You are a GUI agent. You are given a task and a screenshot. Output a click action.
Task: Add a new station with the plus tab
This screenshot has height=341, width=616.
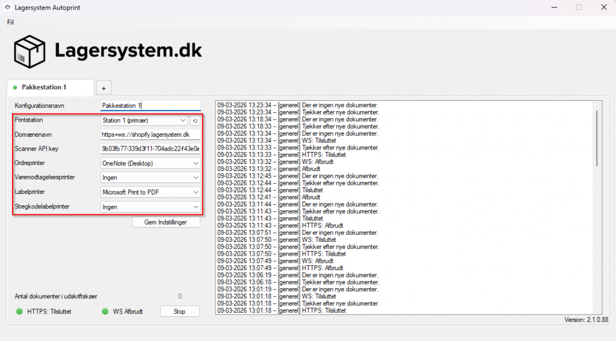pyautogui.click(x=103, y=88)
